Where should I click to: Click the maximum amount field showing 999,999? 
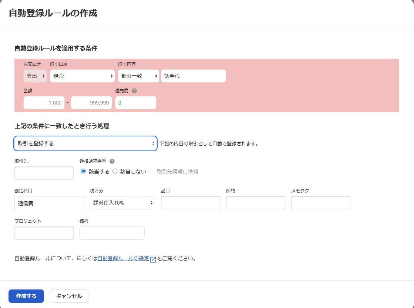coord(91,103)
